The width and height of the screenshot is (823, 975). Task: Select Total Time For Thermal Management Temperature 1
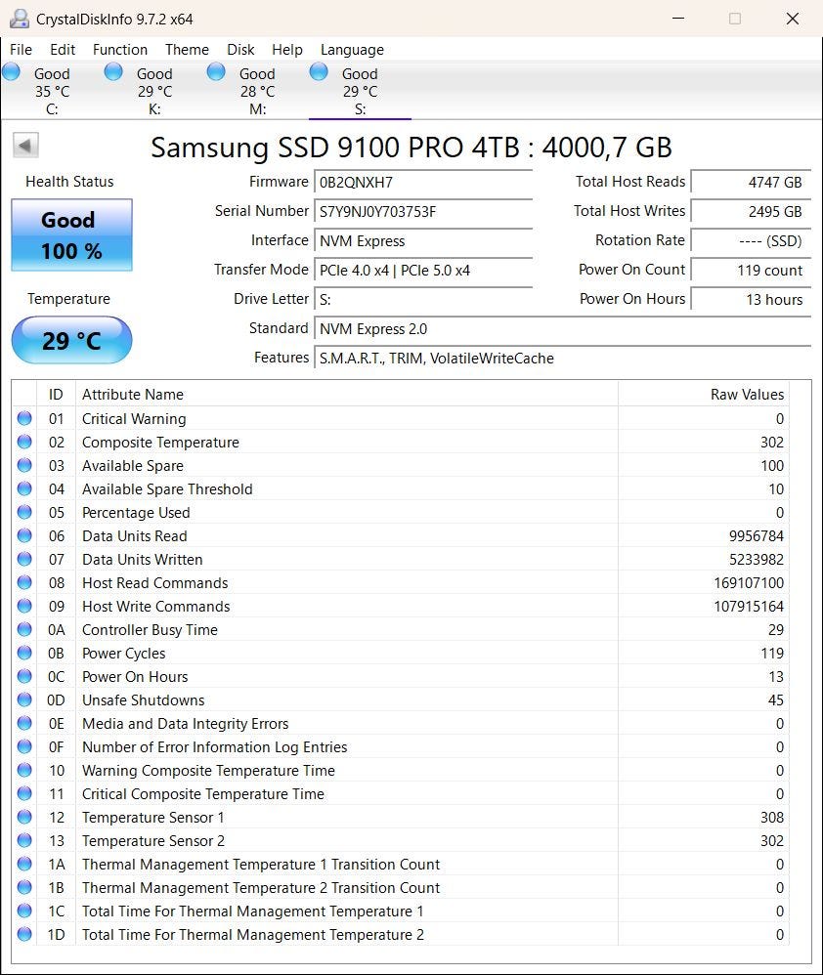click(x=401, y=911)
